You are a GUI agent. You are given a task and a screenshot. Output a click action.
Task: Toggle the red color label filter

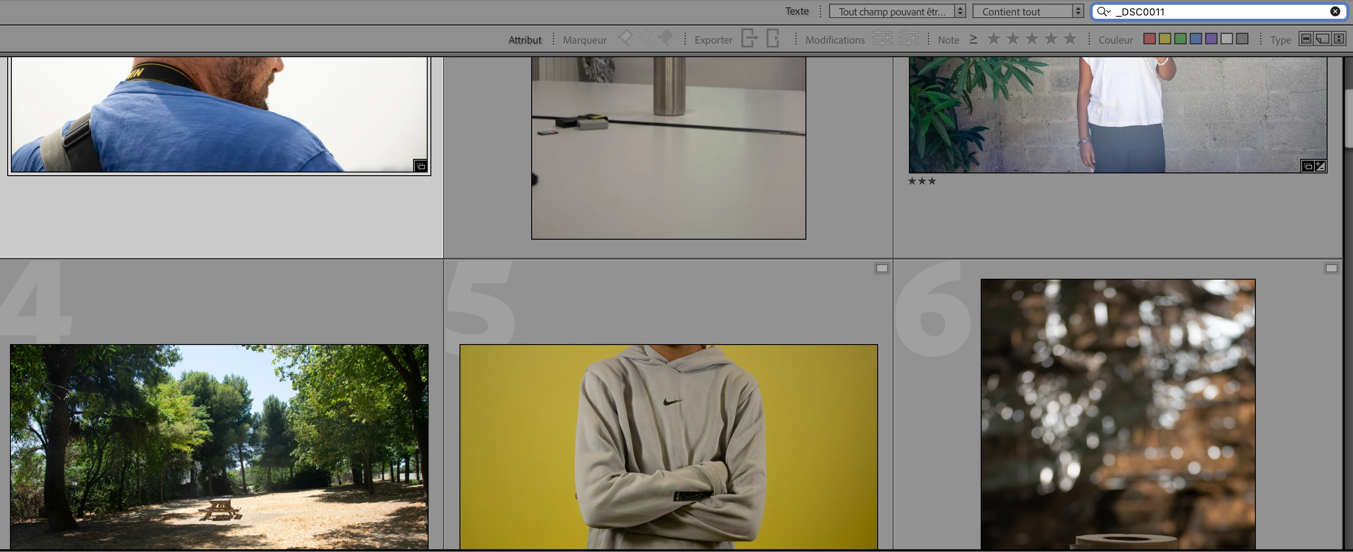tap(1149, 39)
